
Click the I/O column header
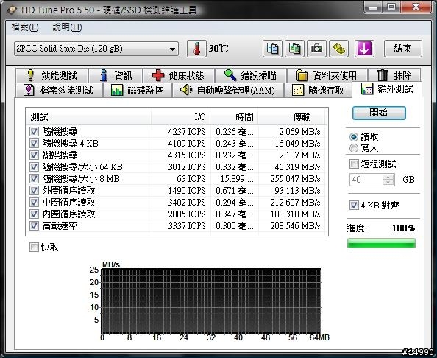click(180, 117)
